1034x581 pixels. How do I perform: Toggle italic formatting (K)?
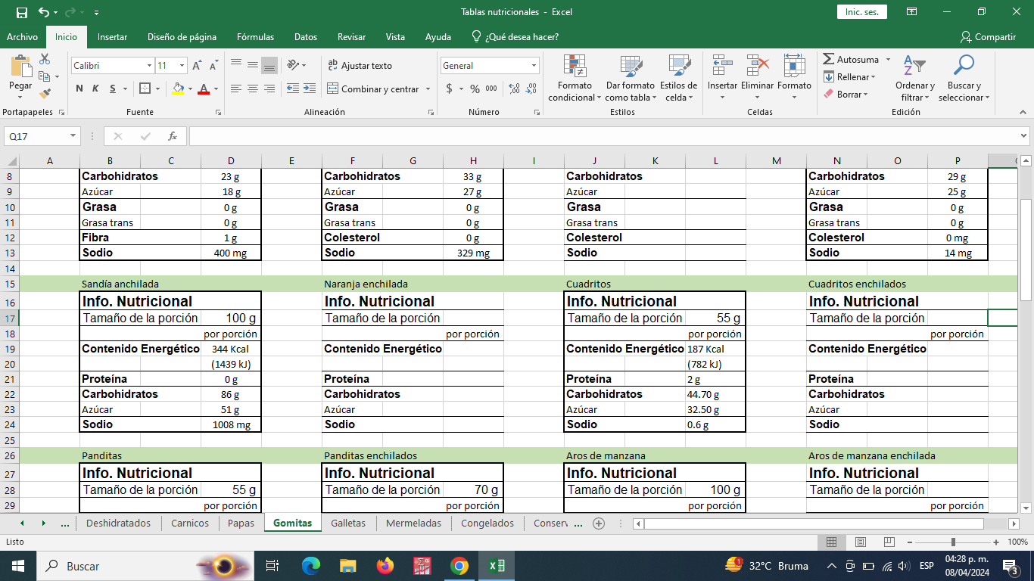coord(95,89)
